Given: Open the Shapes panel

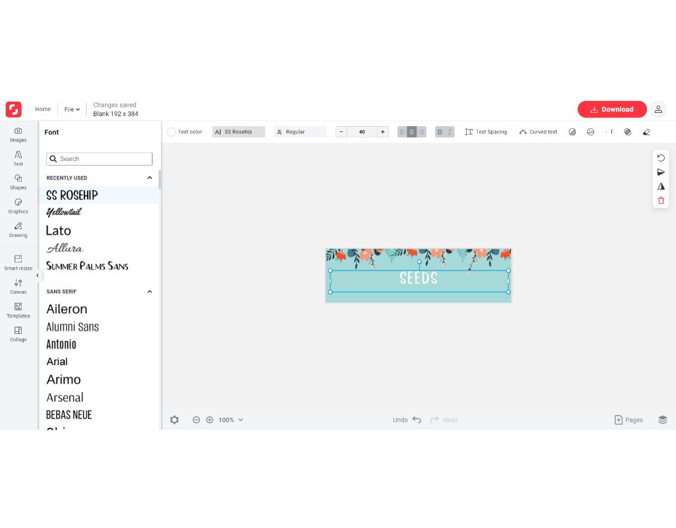Looking at the screenshot, I should coord(18,182).
